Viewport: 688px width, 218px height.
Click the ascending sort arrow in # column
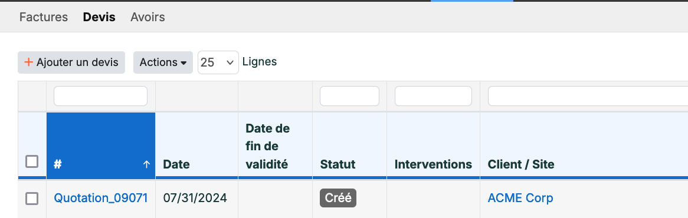(146, 164)
